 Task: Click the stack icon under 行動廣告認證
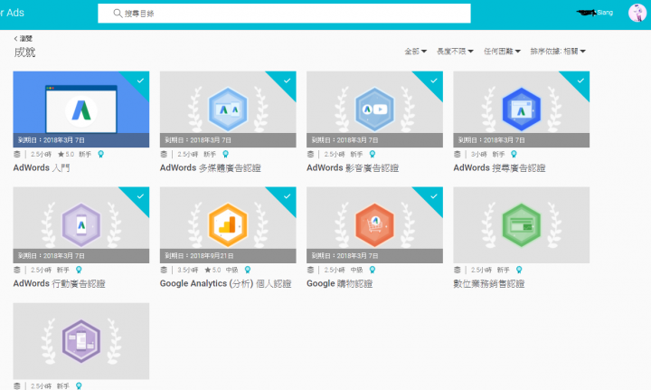pos(17,270)
